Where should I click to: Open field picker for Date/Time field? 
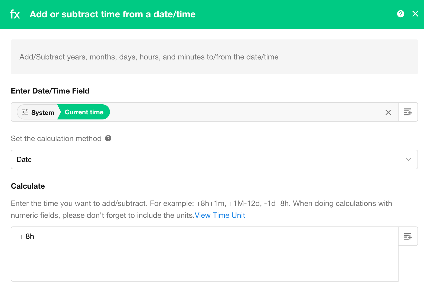click(x=408, y=112)
